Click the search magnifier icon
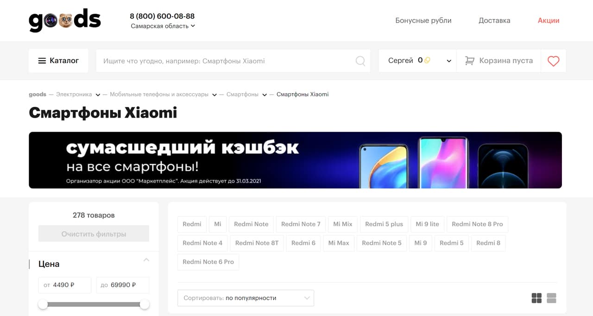Screen dimensions: 593x316 point(360,61)
